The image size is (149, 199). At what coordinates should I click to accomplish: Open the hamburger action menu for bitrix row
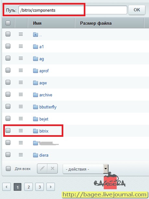21,131
